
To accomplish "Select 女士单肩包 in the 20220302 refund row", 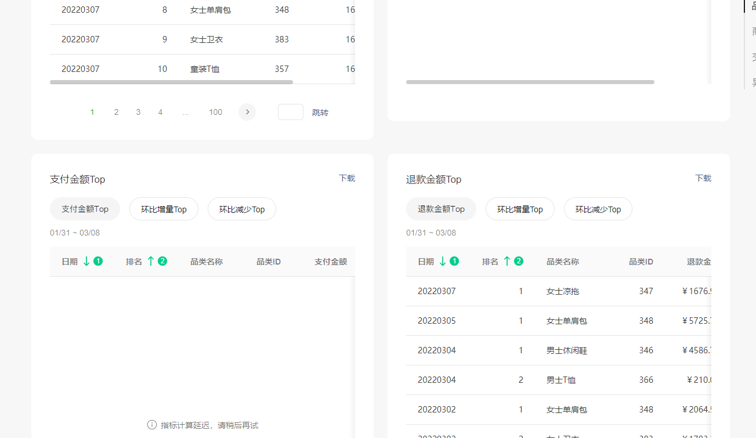I will (567, 410).
